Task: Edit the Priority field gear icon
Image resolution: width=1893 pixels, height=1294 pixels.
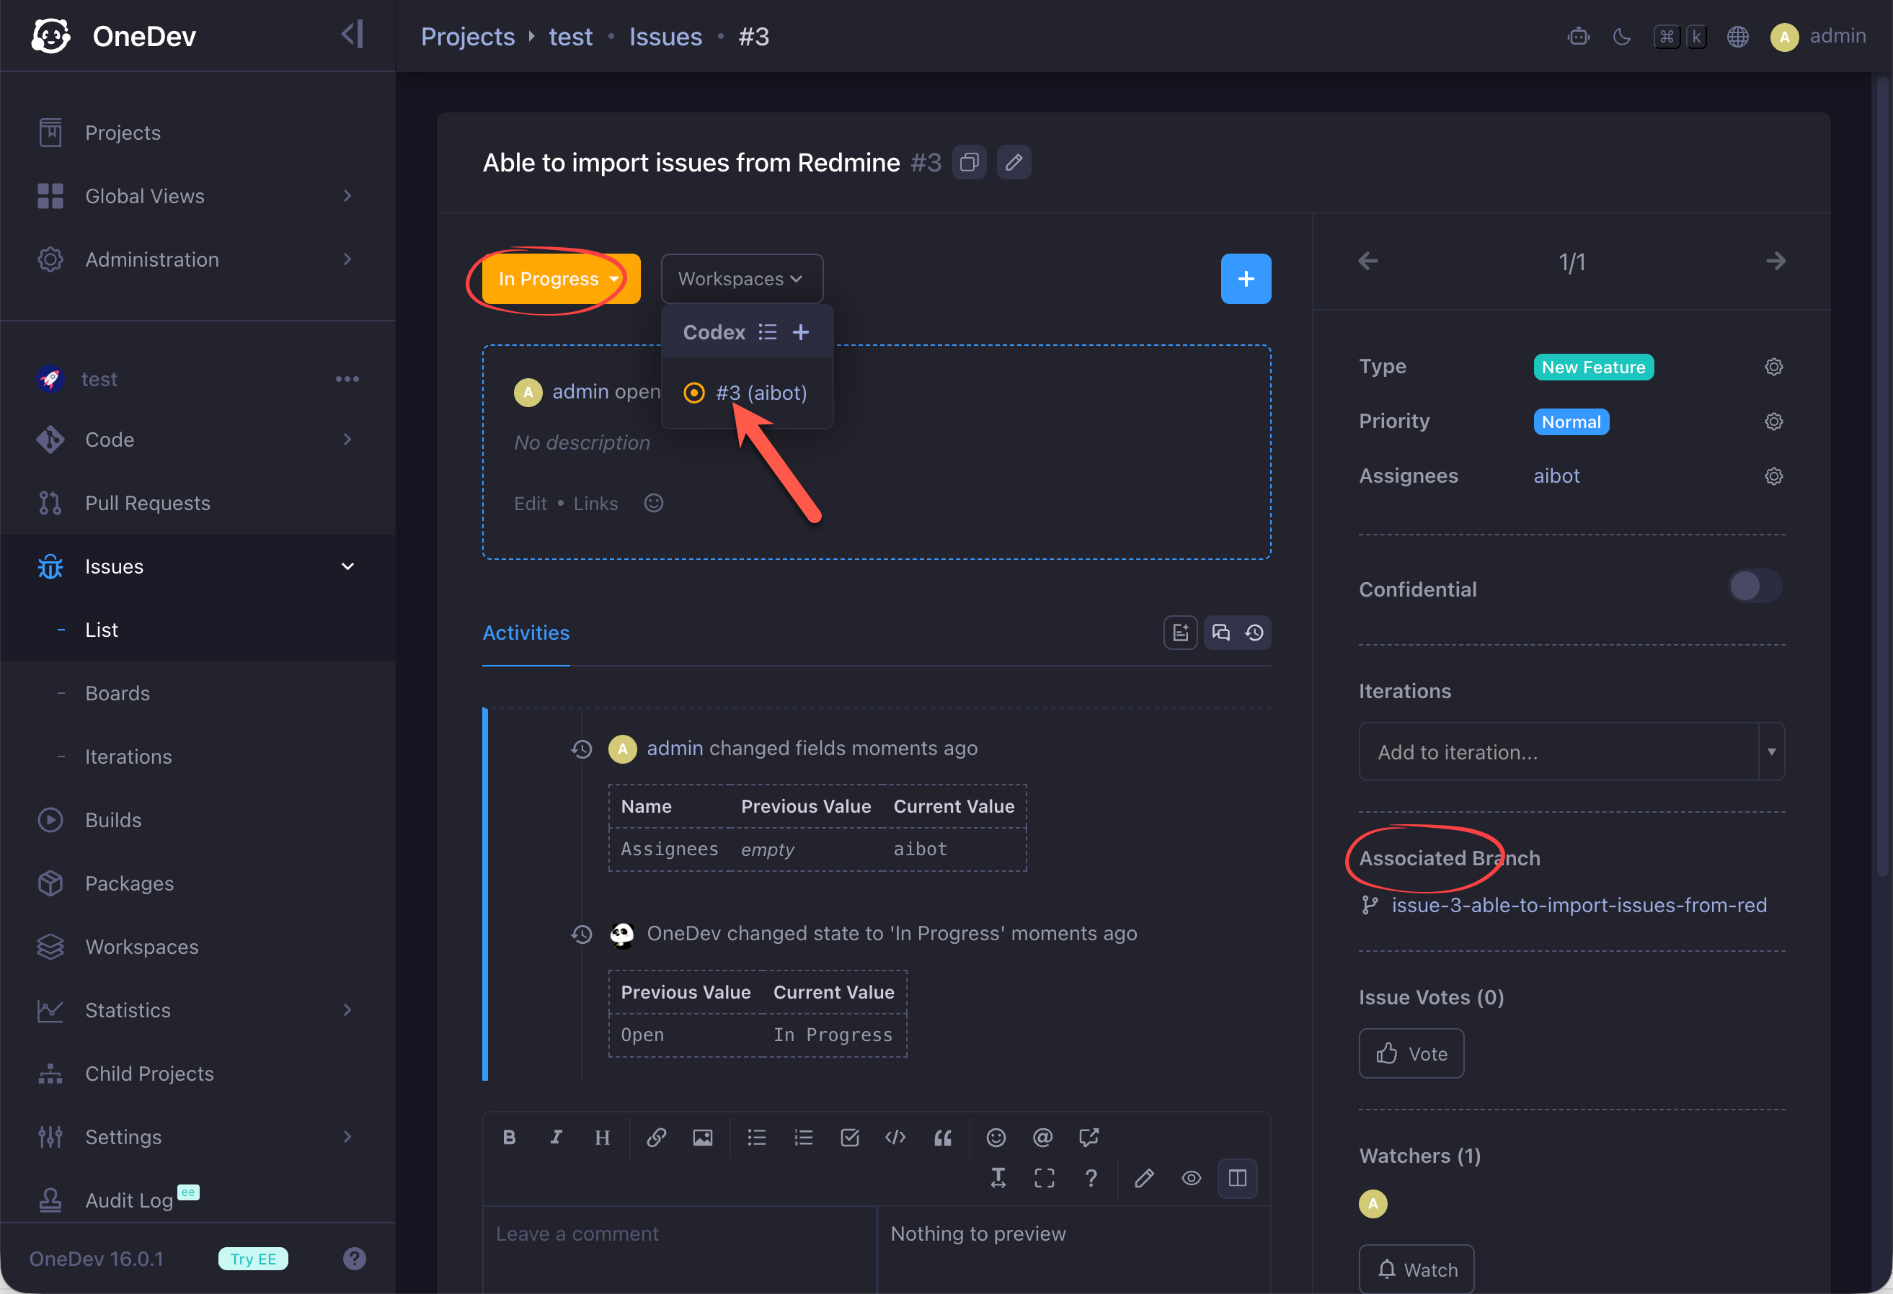Action: click(x=1773, y=421)
